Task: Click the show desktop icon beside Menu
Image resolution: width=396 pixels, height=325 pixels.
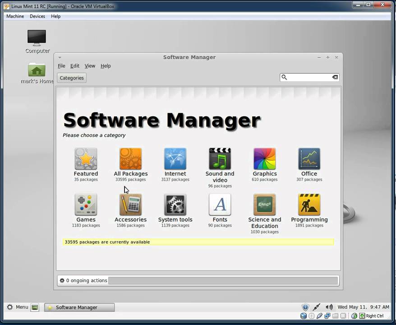Action: tap(35, 307)
